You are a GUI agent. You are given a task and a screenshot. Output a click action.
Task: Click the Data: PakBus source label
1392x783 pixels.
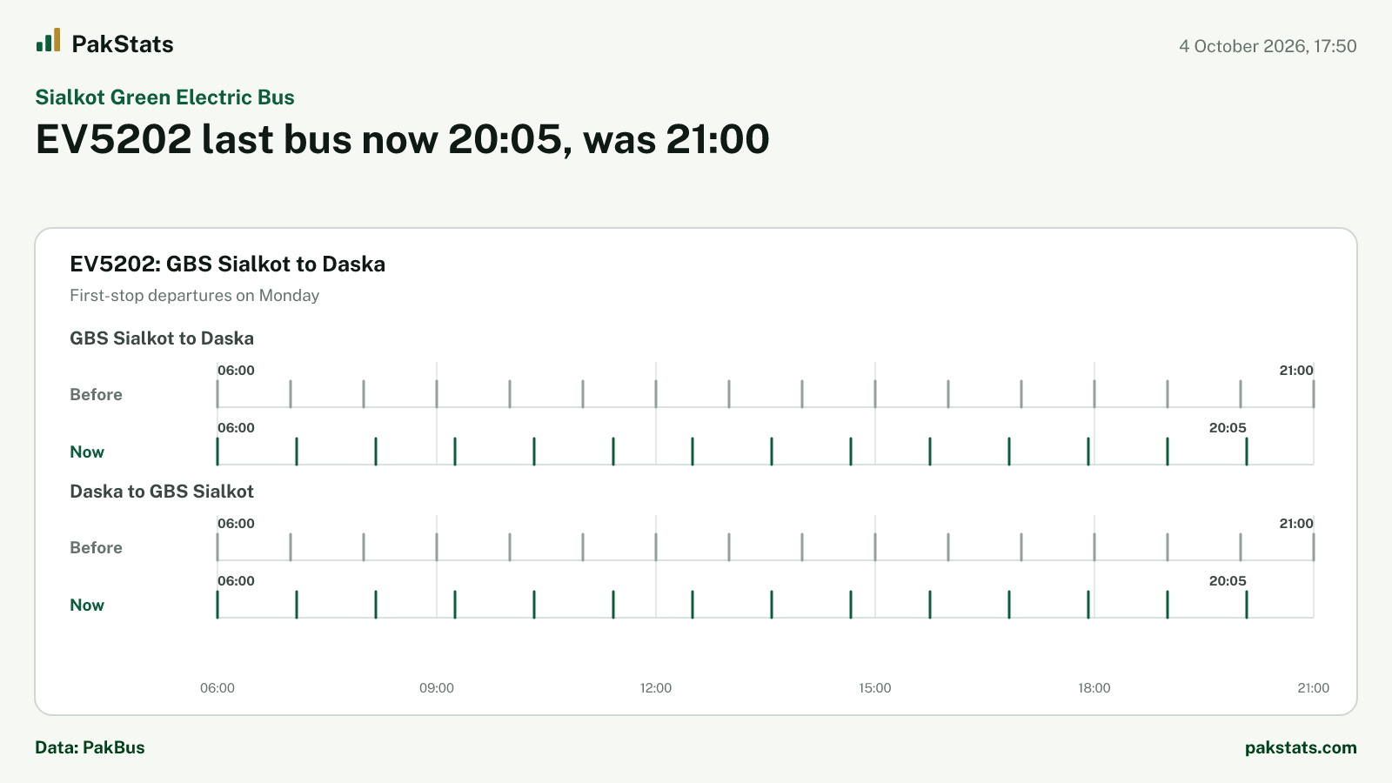(x=90, y=747)
